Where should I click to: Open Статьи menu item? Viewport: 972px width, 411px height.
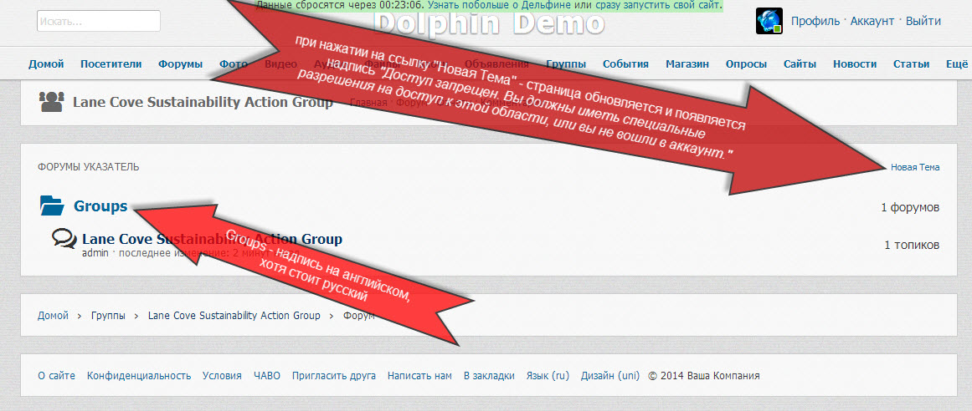coord(911,63)
